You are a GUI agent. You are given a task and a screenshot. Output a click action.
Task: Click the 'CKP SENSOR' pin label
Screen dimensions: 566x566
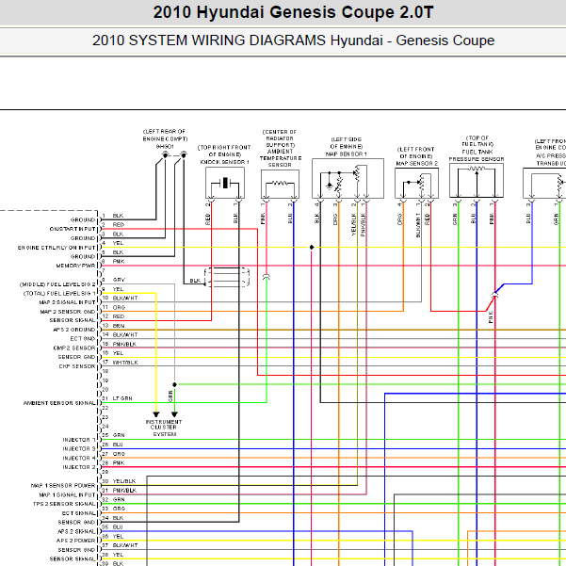tap(77, 366)
